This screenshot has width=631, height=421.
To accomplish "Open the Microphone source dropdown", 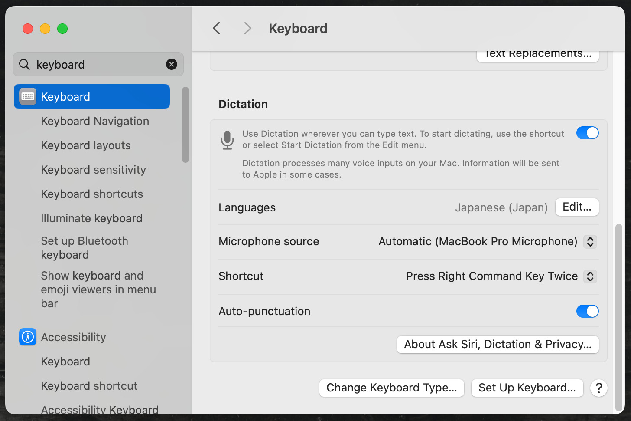I will (x=590, y=242).
